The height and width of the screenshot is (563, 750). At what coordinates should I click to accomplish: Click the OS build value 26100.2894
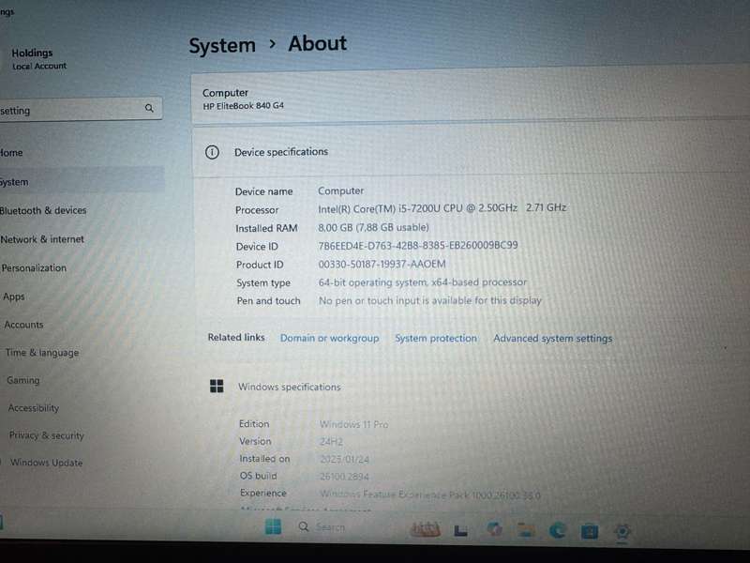click(x=344, y=477)
